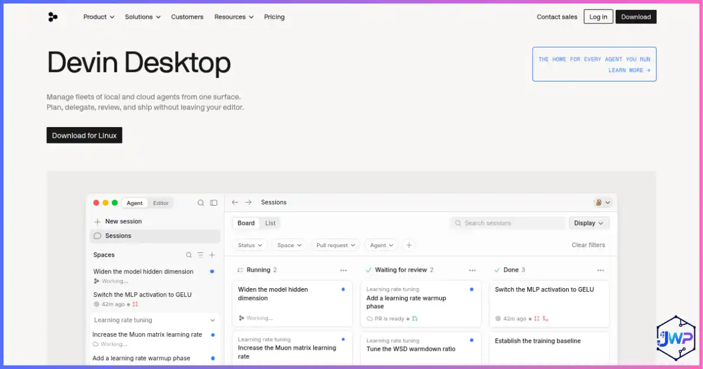Open the user avatar dropdown

coord(603,202)
